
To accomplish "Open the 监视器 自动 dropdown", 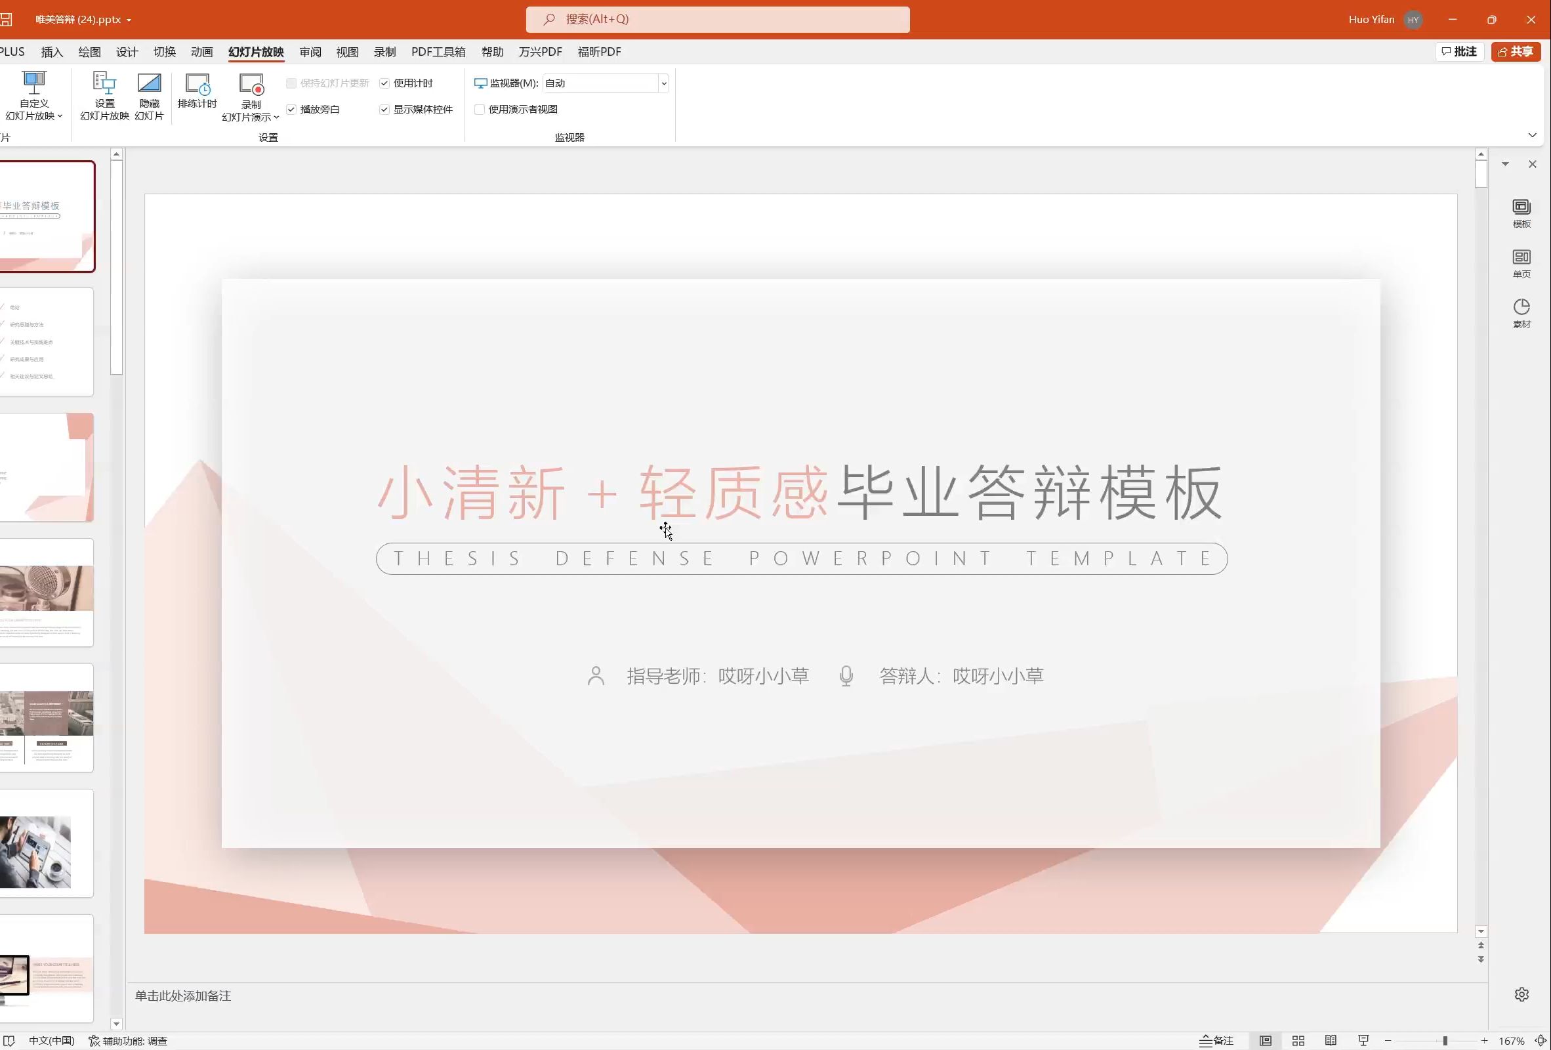I will click(663, 83).
